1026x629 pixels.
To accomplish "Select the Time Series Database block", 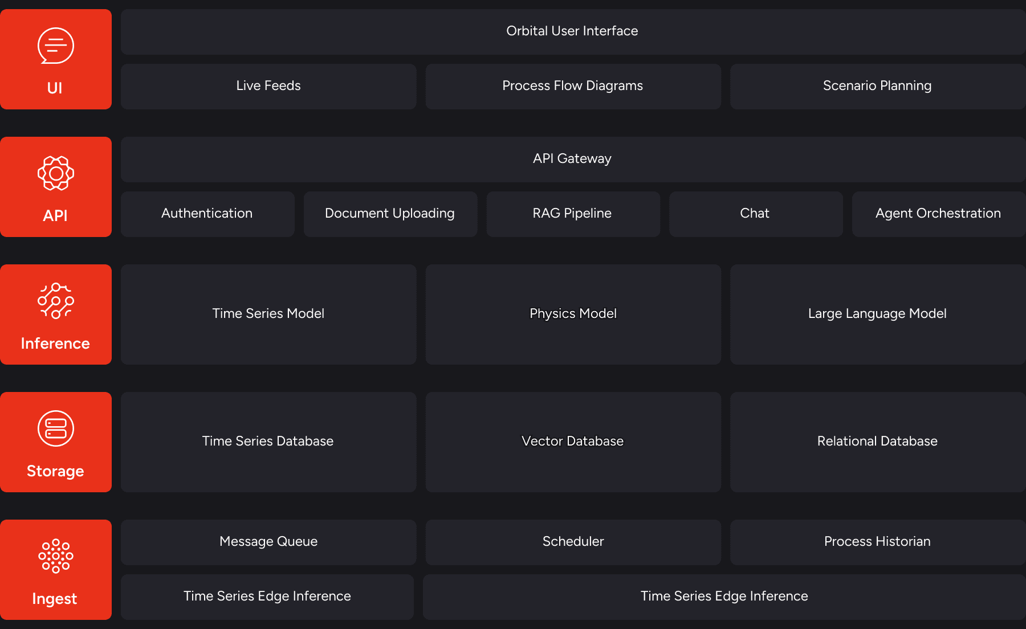I will click(x=268, y=442).
